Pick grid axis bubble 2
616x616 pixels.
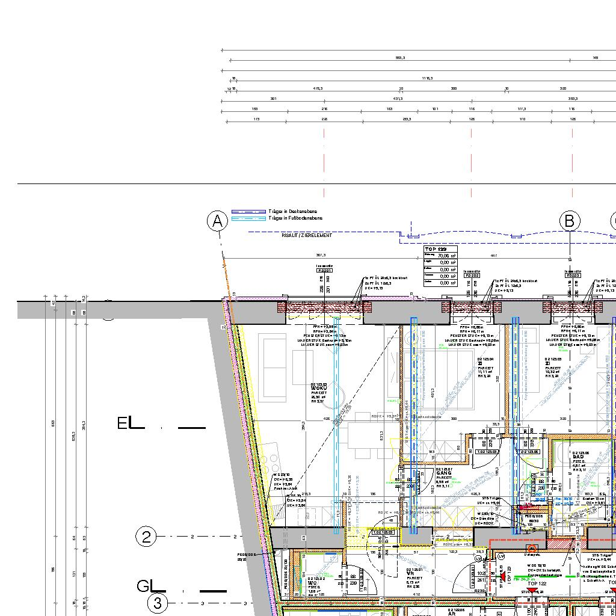coord(146,537)
